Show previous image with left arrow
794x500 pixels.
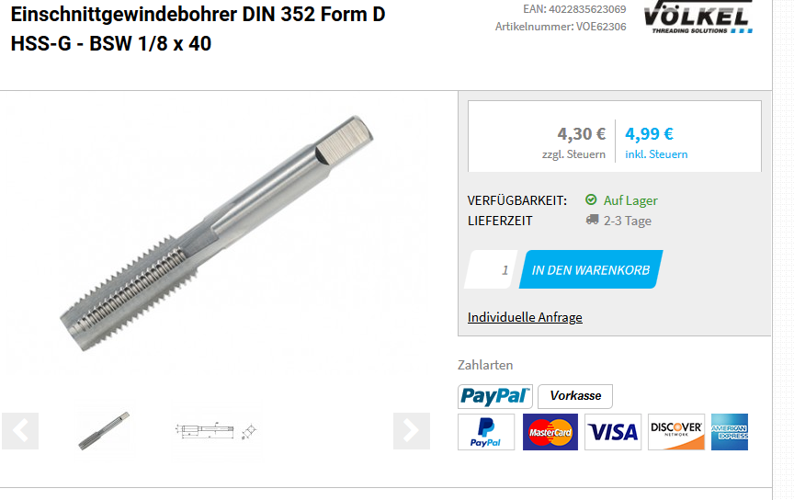[20, 431]
